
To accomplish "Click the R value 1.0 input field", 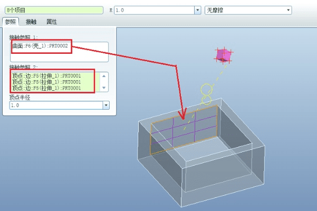I will [x=153, y=10].
